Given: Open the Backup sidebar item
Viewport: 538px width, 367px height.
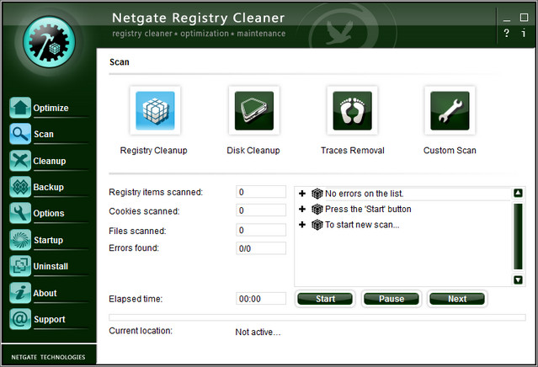Looking at the screenshot, I should coord(47,187).
